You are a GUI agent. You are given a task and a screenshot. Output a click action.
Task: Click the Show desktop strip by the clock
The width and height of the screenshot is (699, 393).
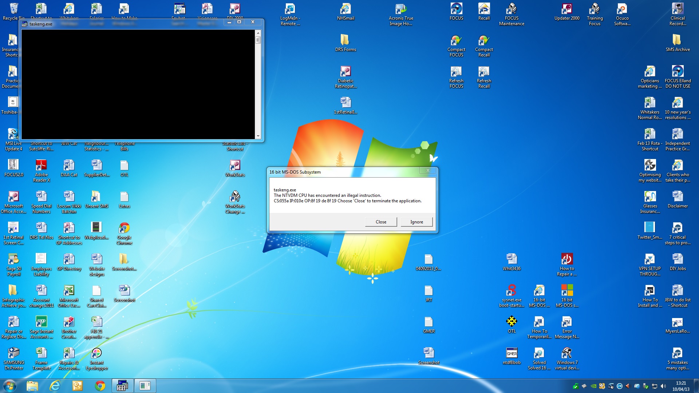pyautogui.click(x=696, y=386)
